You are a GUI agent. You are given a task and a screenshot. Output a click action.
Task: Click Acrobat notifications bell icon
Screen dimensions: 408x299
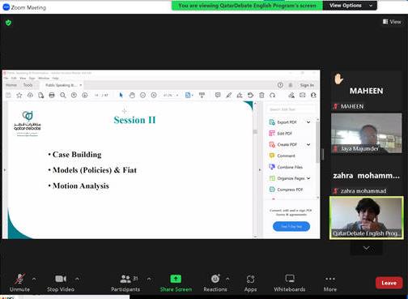click(291, 85)
